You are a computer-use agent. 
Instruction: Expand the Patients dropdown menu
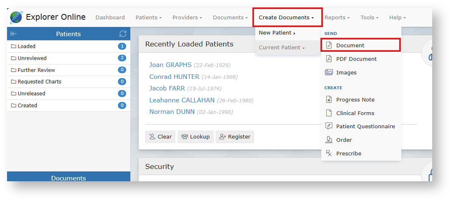pyautogui.click(x=148, y=18)
